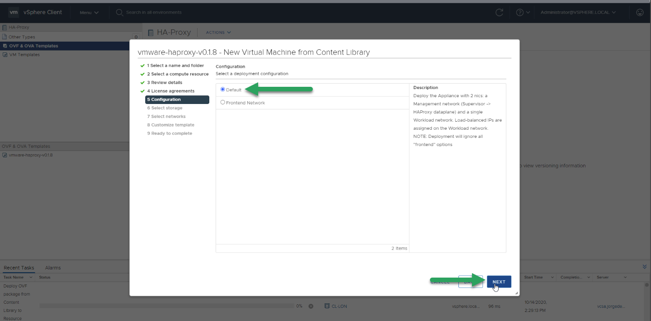
Task: Click the dialog resize grip corner
Action: point(516,293)
